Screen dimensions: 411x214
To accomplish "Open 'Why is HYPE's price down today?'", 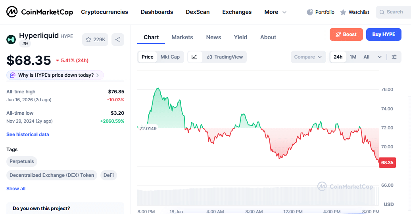I will [55, 75].
